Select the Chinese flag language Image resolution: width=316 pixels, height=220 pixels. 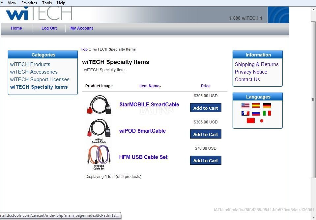coord(251,121)
